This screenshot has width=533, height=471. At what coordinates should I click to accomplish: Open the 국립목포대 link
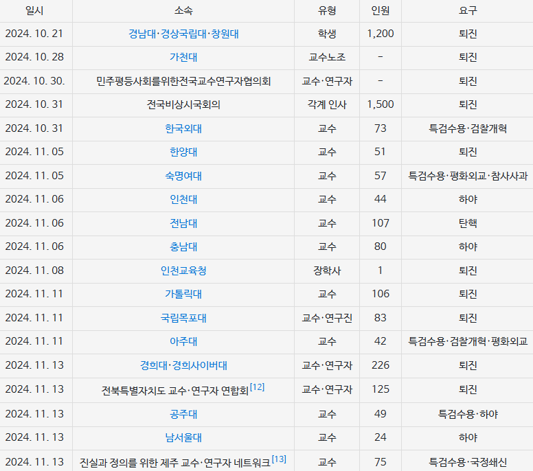[183, 318]
